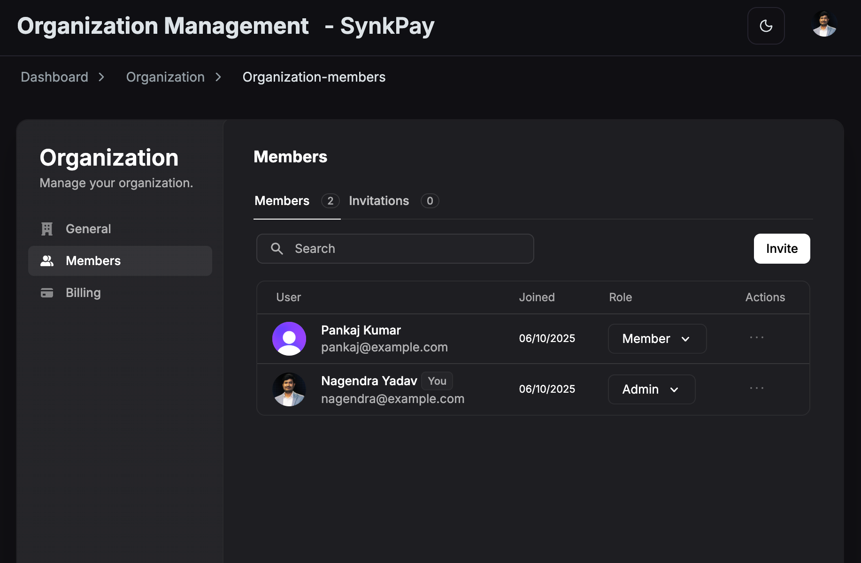Click the search magnifier icon
Image resolution: width=861 pixels, height=563 pixels.
click(277, 249)
